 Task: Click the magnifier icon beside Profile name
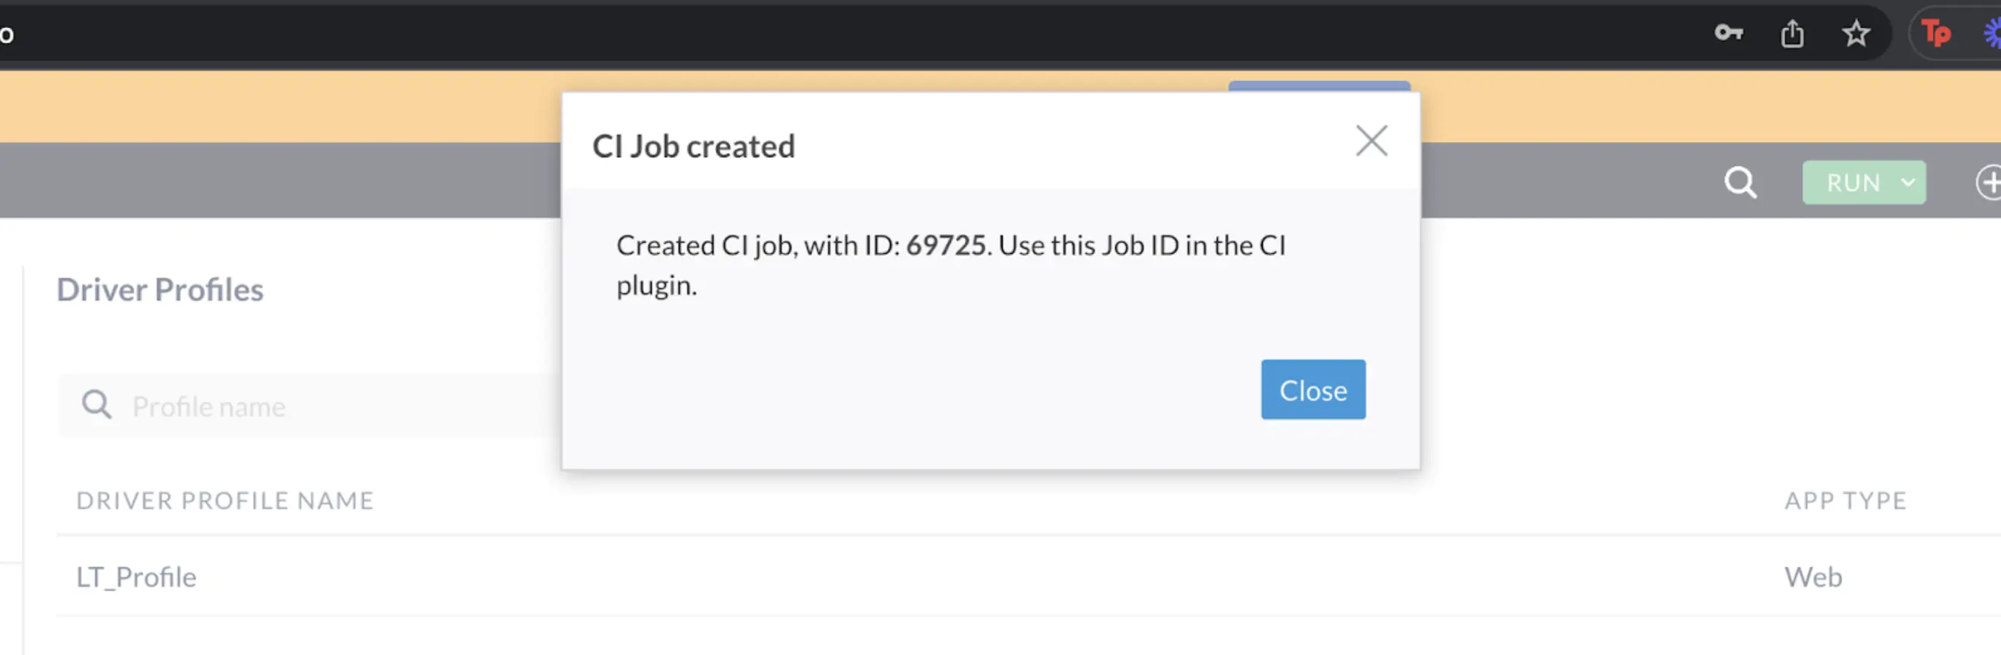coord(97,405)
